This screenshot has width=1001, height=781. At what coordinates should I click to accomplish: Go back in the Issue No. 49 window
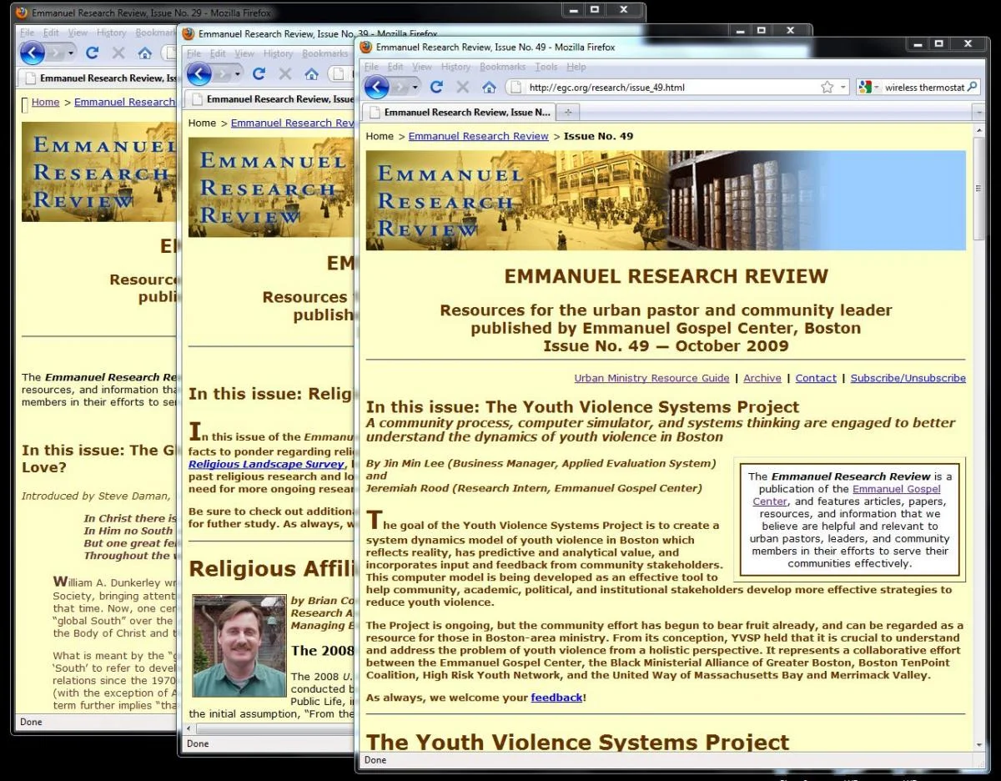tap(377, 87)
